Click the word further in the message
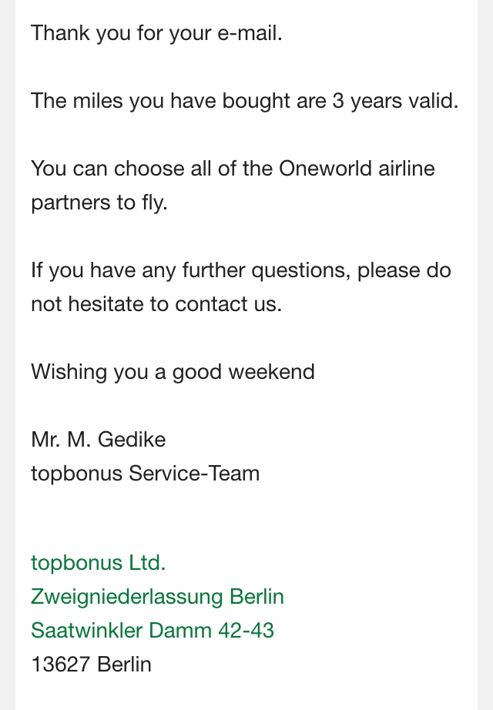Screen dimensions: 493x710 (213, 270)
